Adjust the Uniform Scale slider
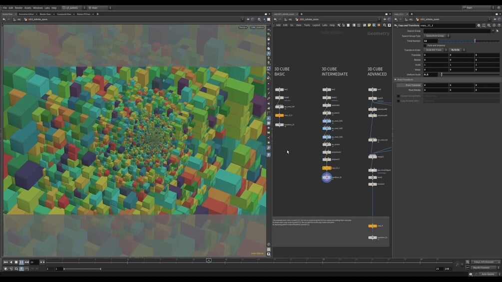This screenshot has width=502, height=282. click(x=469, y=74)
